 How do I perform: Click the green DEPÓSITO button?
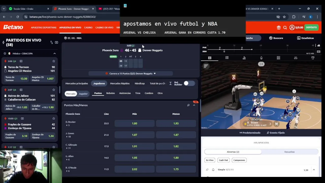[x=311, y=27]
